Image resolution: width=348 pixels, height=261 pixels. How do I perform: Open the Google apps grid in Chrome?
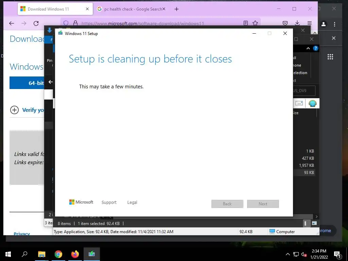click(330, 57)
